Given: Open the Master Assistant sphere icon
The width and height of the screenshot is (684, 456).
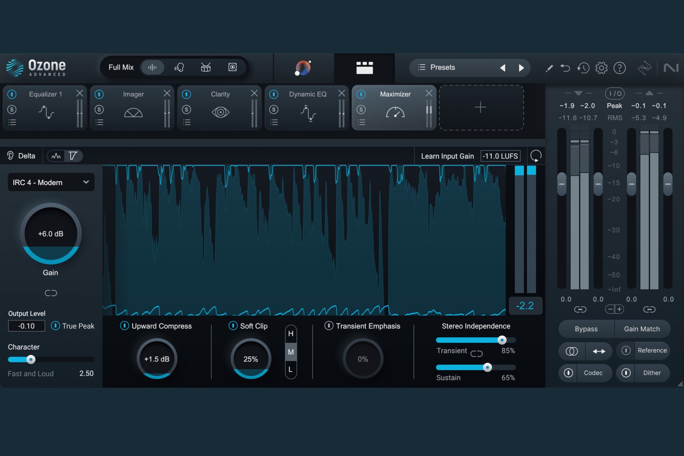Looking at the screenshot, I should pyautogui.click(x=303, y=68).
